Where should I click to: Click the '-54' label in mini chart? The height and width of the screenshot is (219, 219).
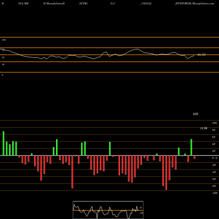[141, 213]
